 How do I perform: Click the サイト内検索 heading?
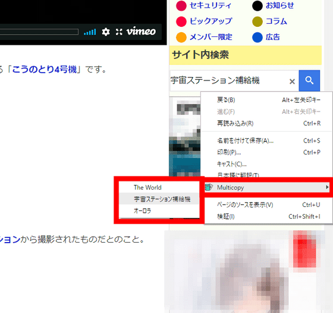coord(200,55)
